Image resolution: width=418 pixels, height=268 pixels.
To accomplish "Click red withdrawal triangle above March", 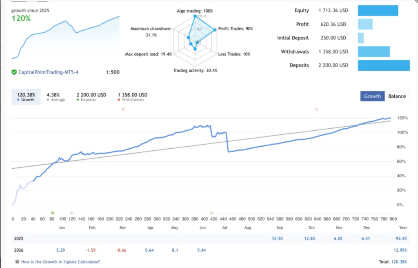I will click(123, 109).
